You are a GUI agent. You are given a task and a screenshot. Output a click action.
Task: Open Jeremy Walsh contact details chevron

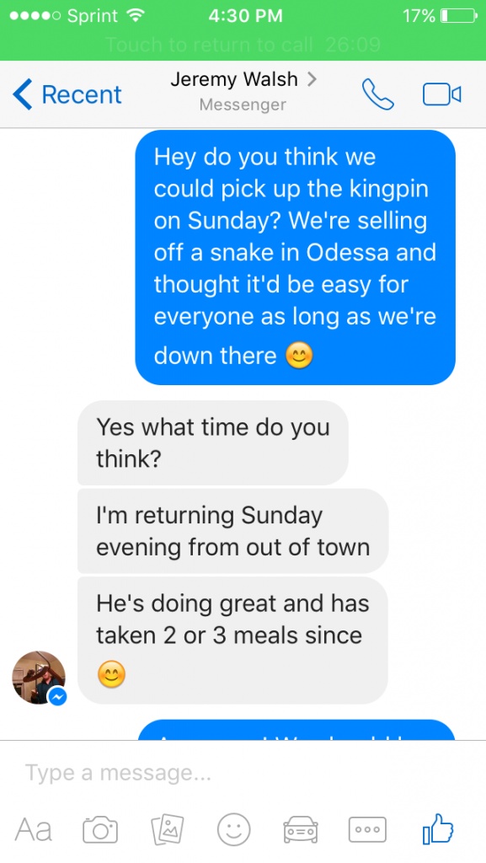pos(312,79)
